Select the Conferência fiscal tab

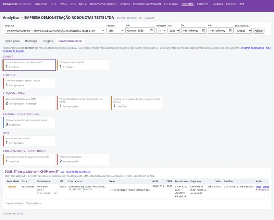coord(70,41)
